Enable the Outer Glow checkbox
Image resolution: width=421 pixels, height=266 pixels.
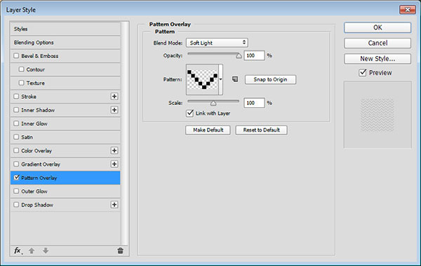click(16, 191)
